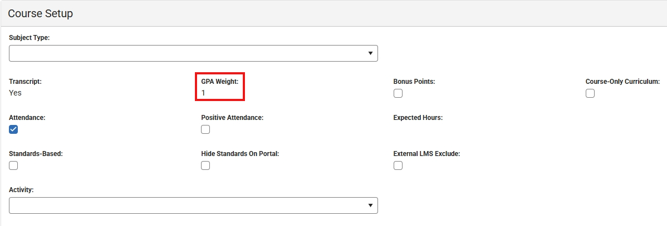
Task: Expand the Activity dropdown list
Action: click(x=193, y=205)
